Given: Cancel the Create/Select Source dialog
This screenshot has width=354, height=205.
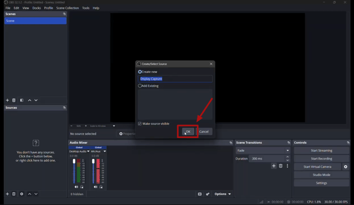Looking at the screenshot, I should tap(204, 132).
